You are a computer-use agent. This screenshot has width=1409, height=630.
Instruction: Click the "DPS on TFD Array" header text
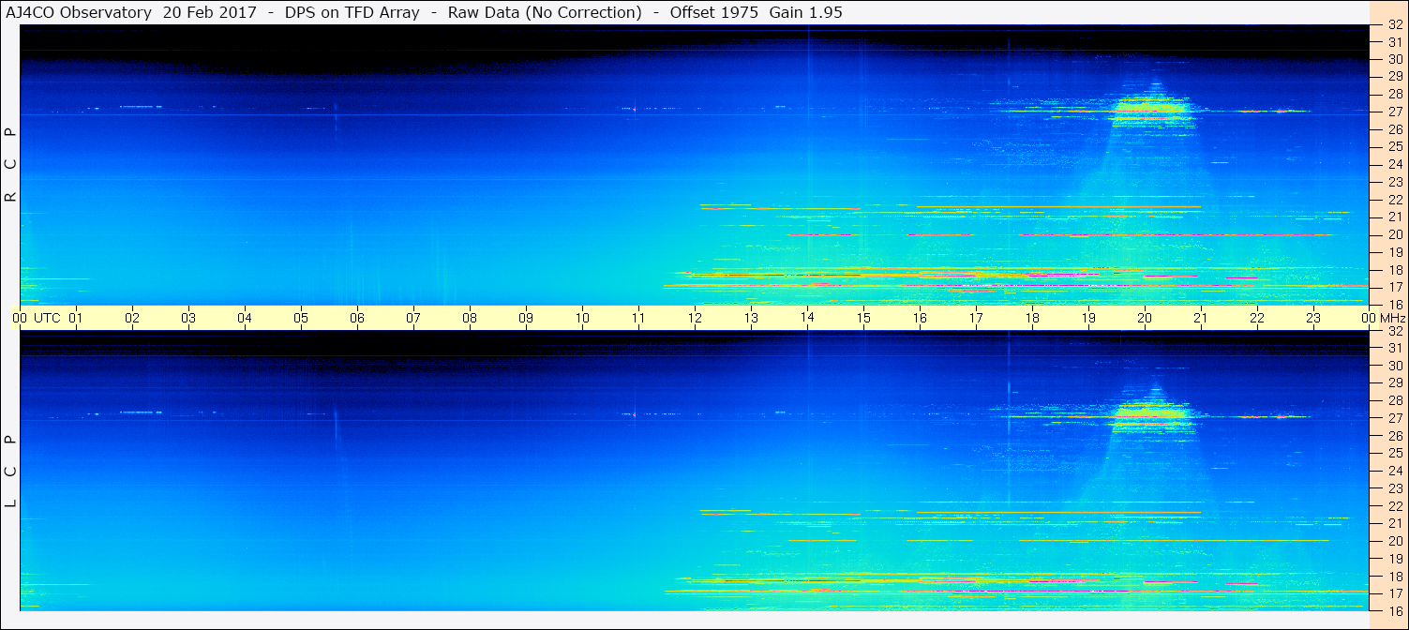point(352,12)
